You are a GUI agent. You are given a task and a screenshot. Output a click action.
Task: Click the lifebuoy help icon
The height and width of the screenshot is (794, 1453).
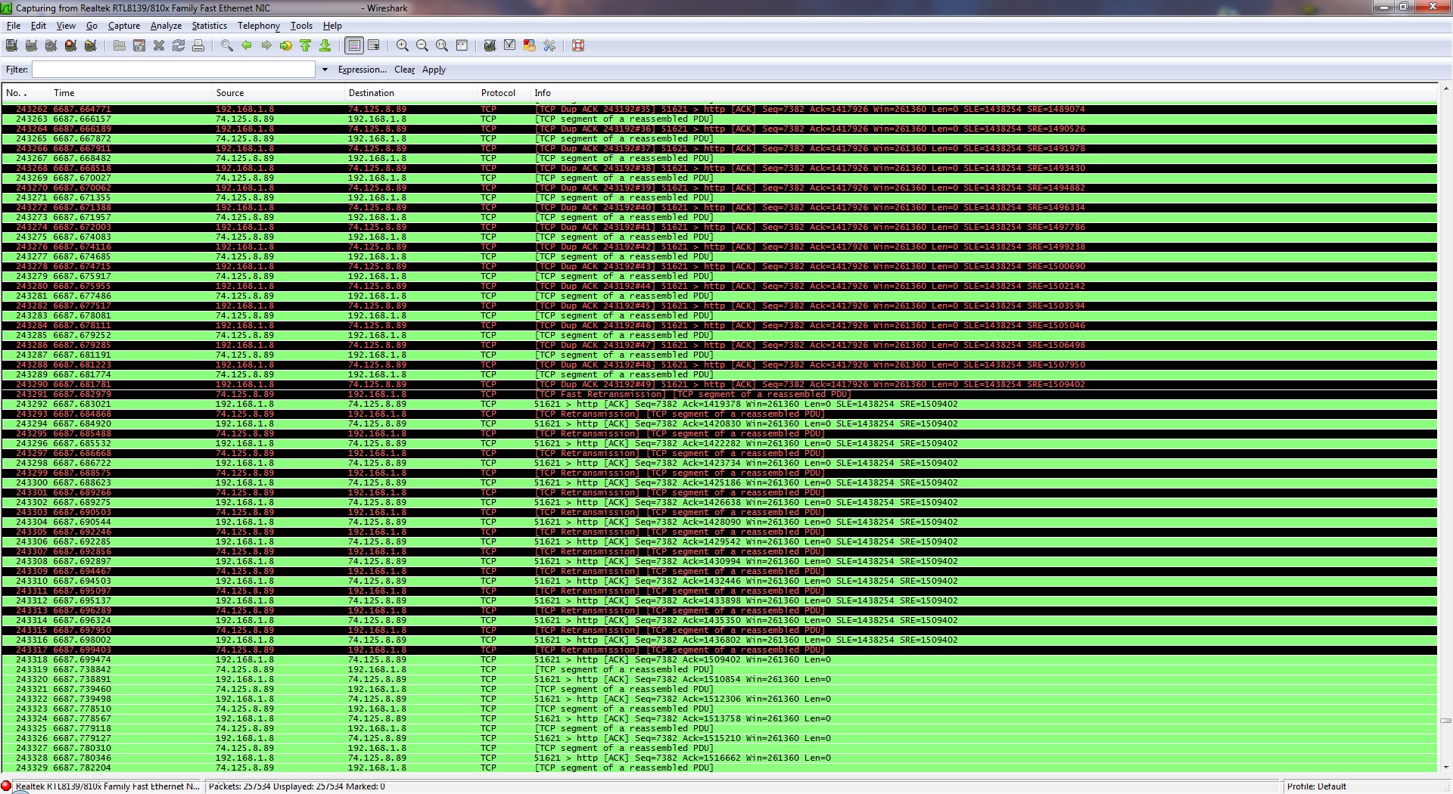click(x=578, y=46)
